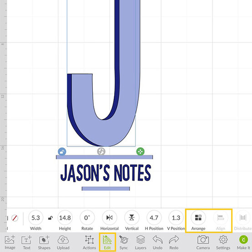Open the Camera preview

pyautogui.click(x=203, y=242)
